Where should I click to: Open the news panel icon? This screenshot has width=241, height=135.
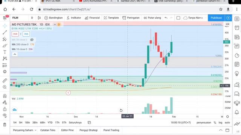point(237,37)
